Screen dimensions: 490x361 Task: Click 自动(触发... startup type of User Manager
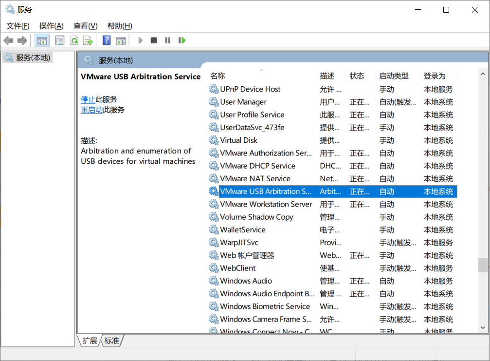click(x=398, y=102)
